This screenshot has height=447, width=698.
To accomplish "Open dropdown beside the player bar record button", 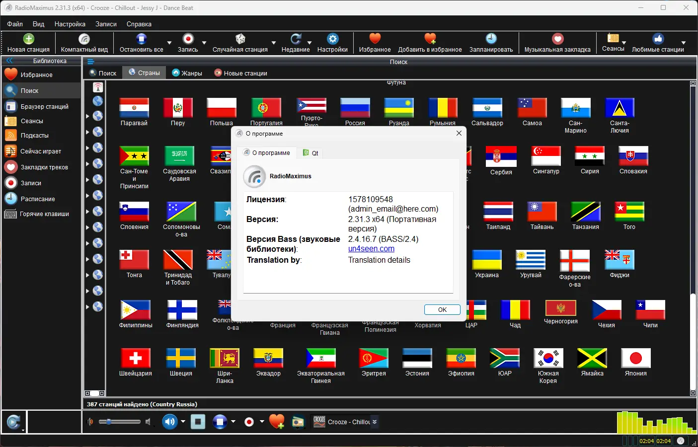I will [262, 422].
